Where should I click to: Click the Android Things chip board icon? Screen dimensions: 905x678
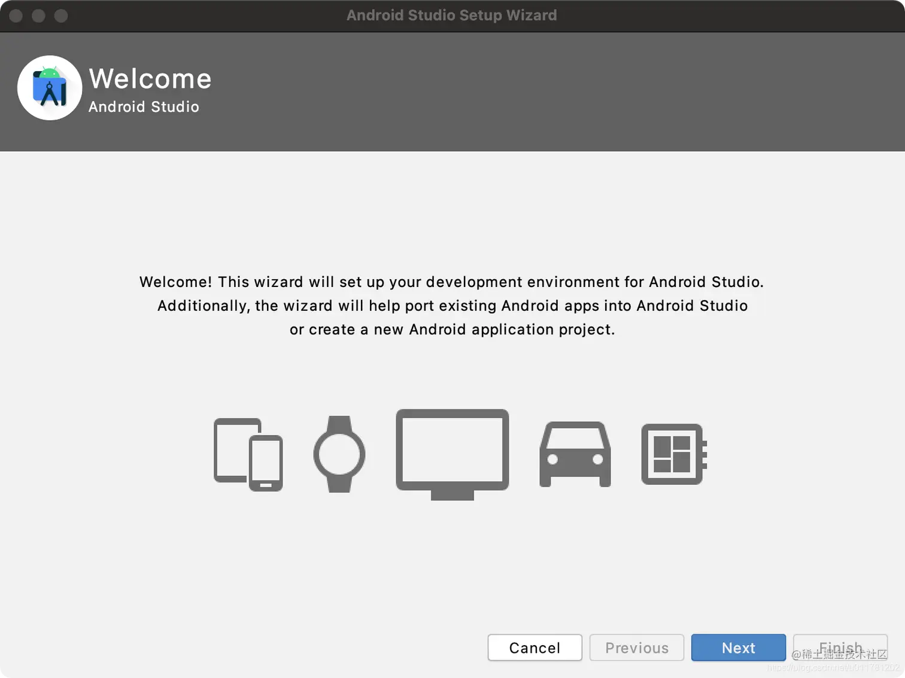click(675, 454)
